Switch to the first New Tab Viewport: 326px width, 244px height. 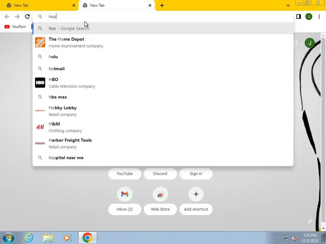[39, 5]
